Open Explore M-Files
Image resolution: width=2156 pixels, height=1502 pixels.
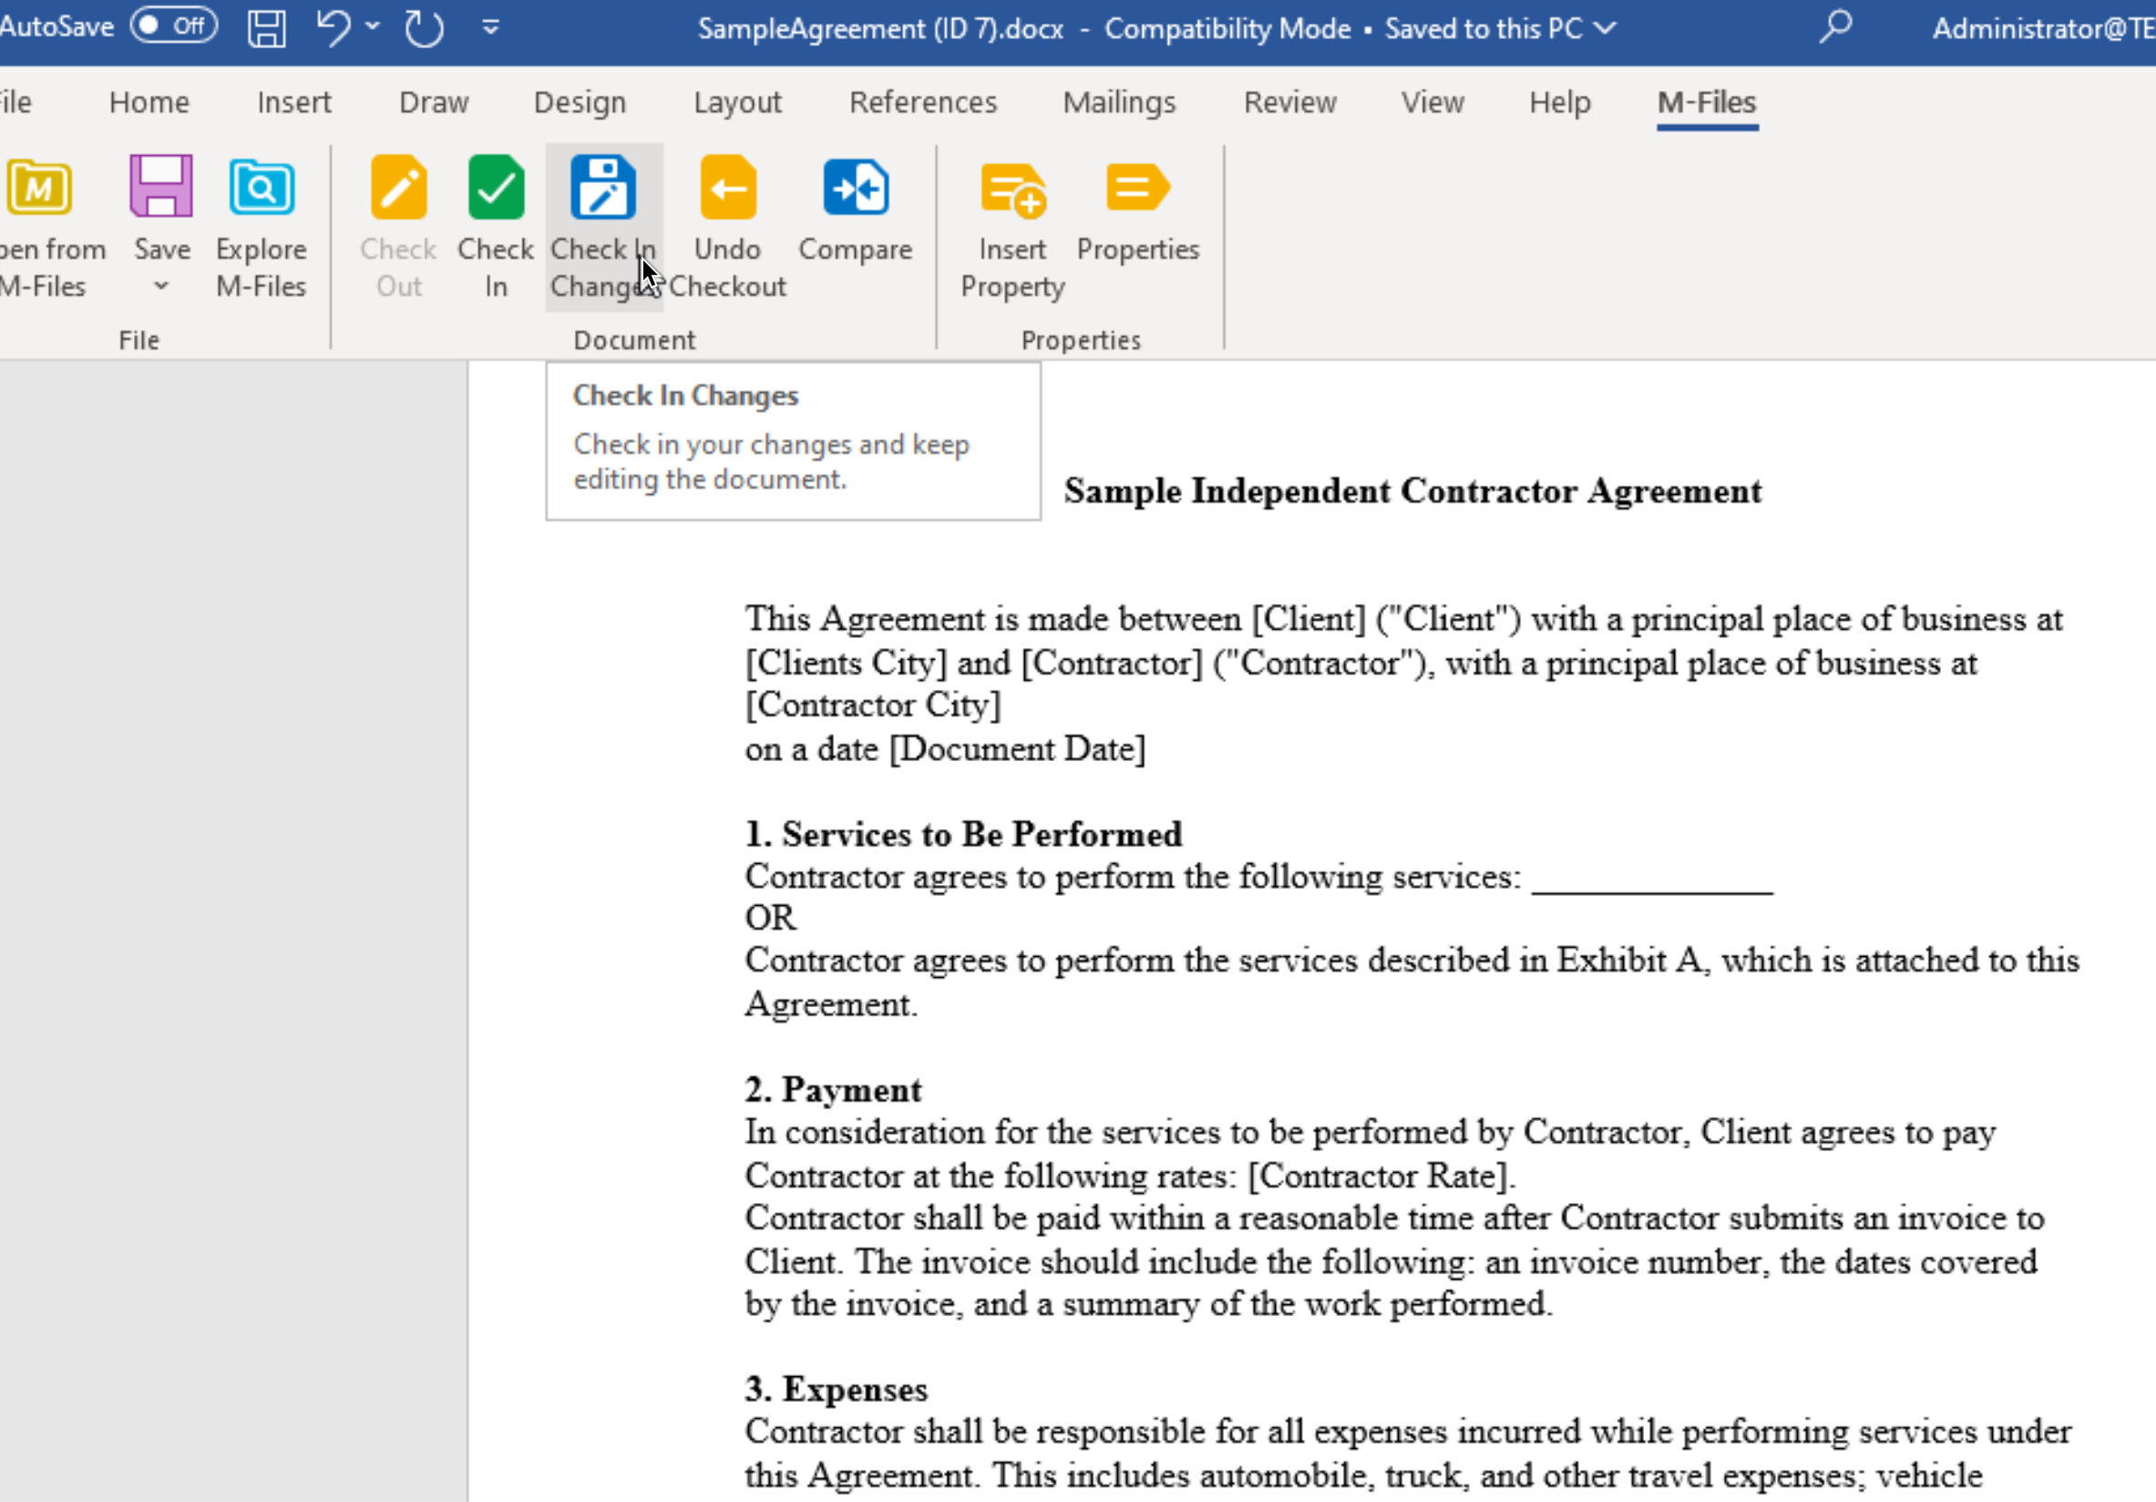pos(261,188)
